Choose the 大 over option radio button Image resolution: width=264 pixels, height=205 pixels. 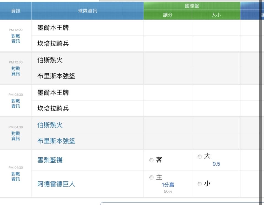click(200, 157)
